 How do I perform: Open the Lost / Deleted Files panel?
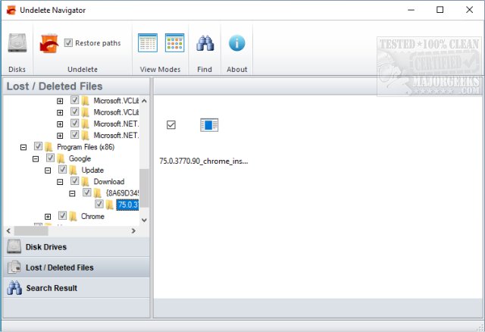77,268
